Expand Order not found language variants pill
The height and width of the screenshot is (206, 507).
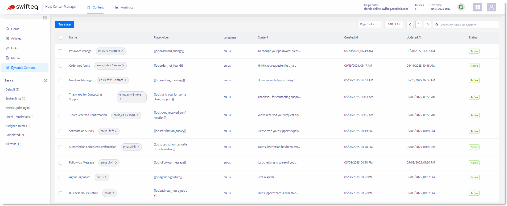click(x=110, y=66)
